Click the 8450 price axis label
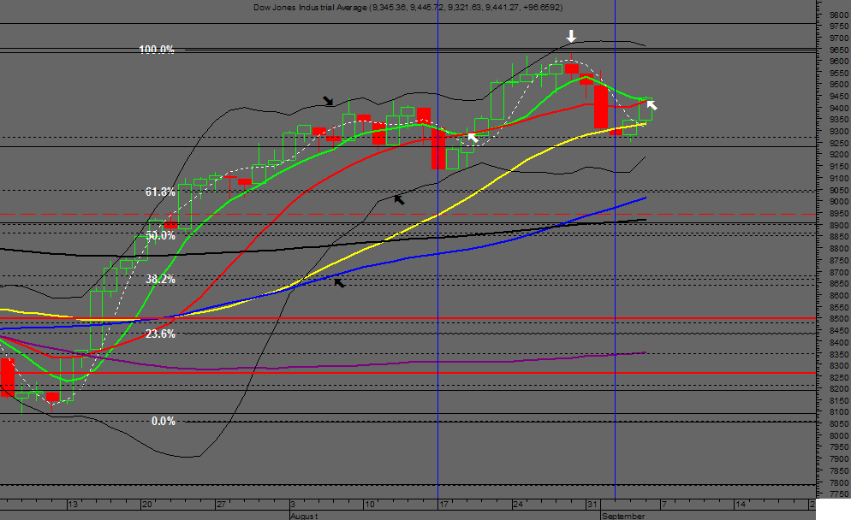 coord(840,330)
